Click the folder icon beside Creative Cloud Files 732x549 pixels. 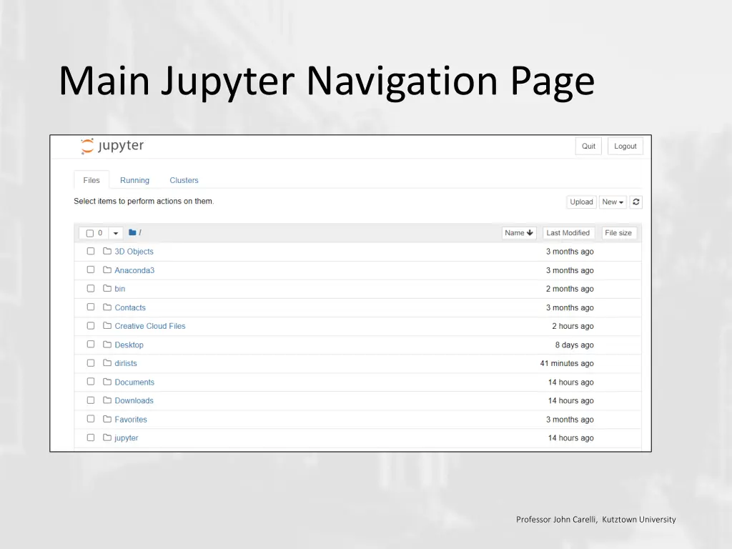click(107, 326)
